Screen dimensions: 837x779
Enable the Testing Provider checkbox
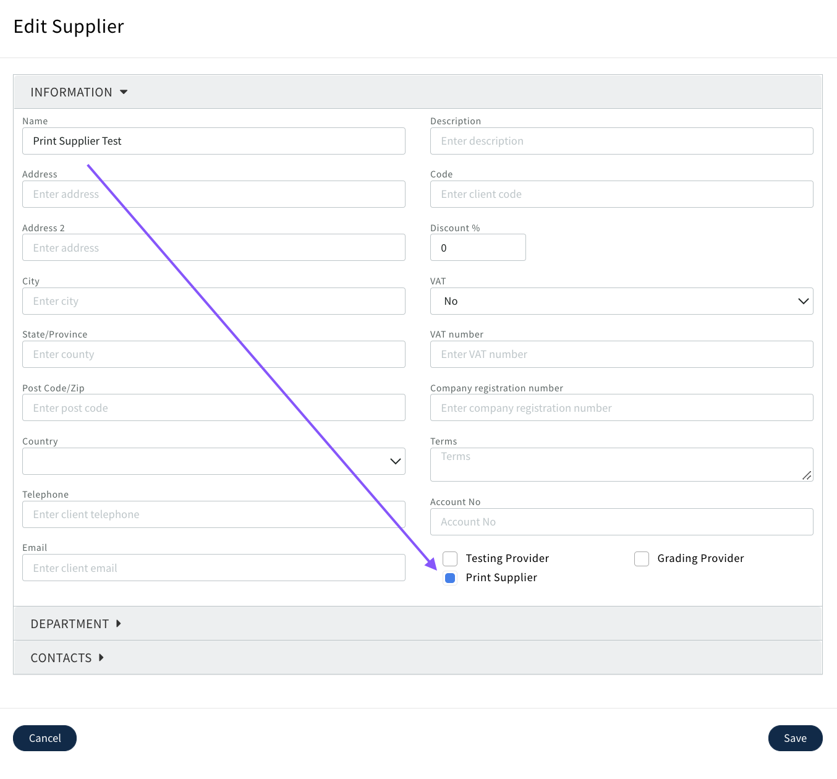click(x=450, y=559)
